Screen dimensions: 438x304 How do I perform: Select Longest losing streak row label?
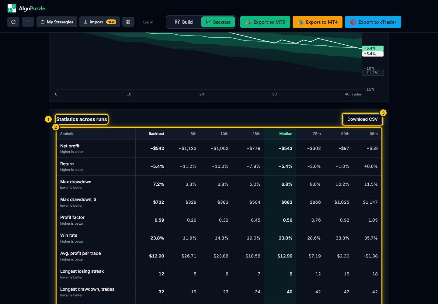coord(82,271)
